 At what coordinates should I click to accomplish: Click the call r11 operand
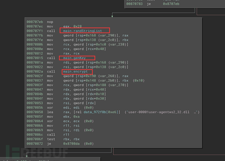tap(66, 135)
